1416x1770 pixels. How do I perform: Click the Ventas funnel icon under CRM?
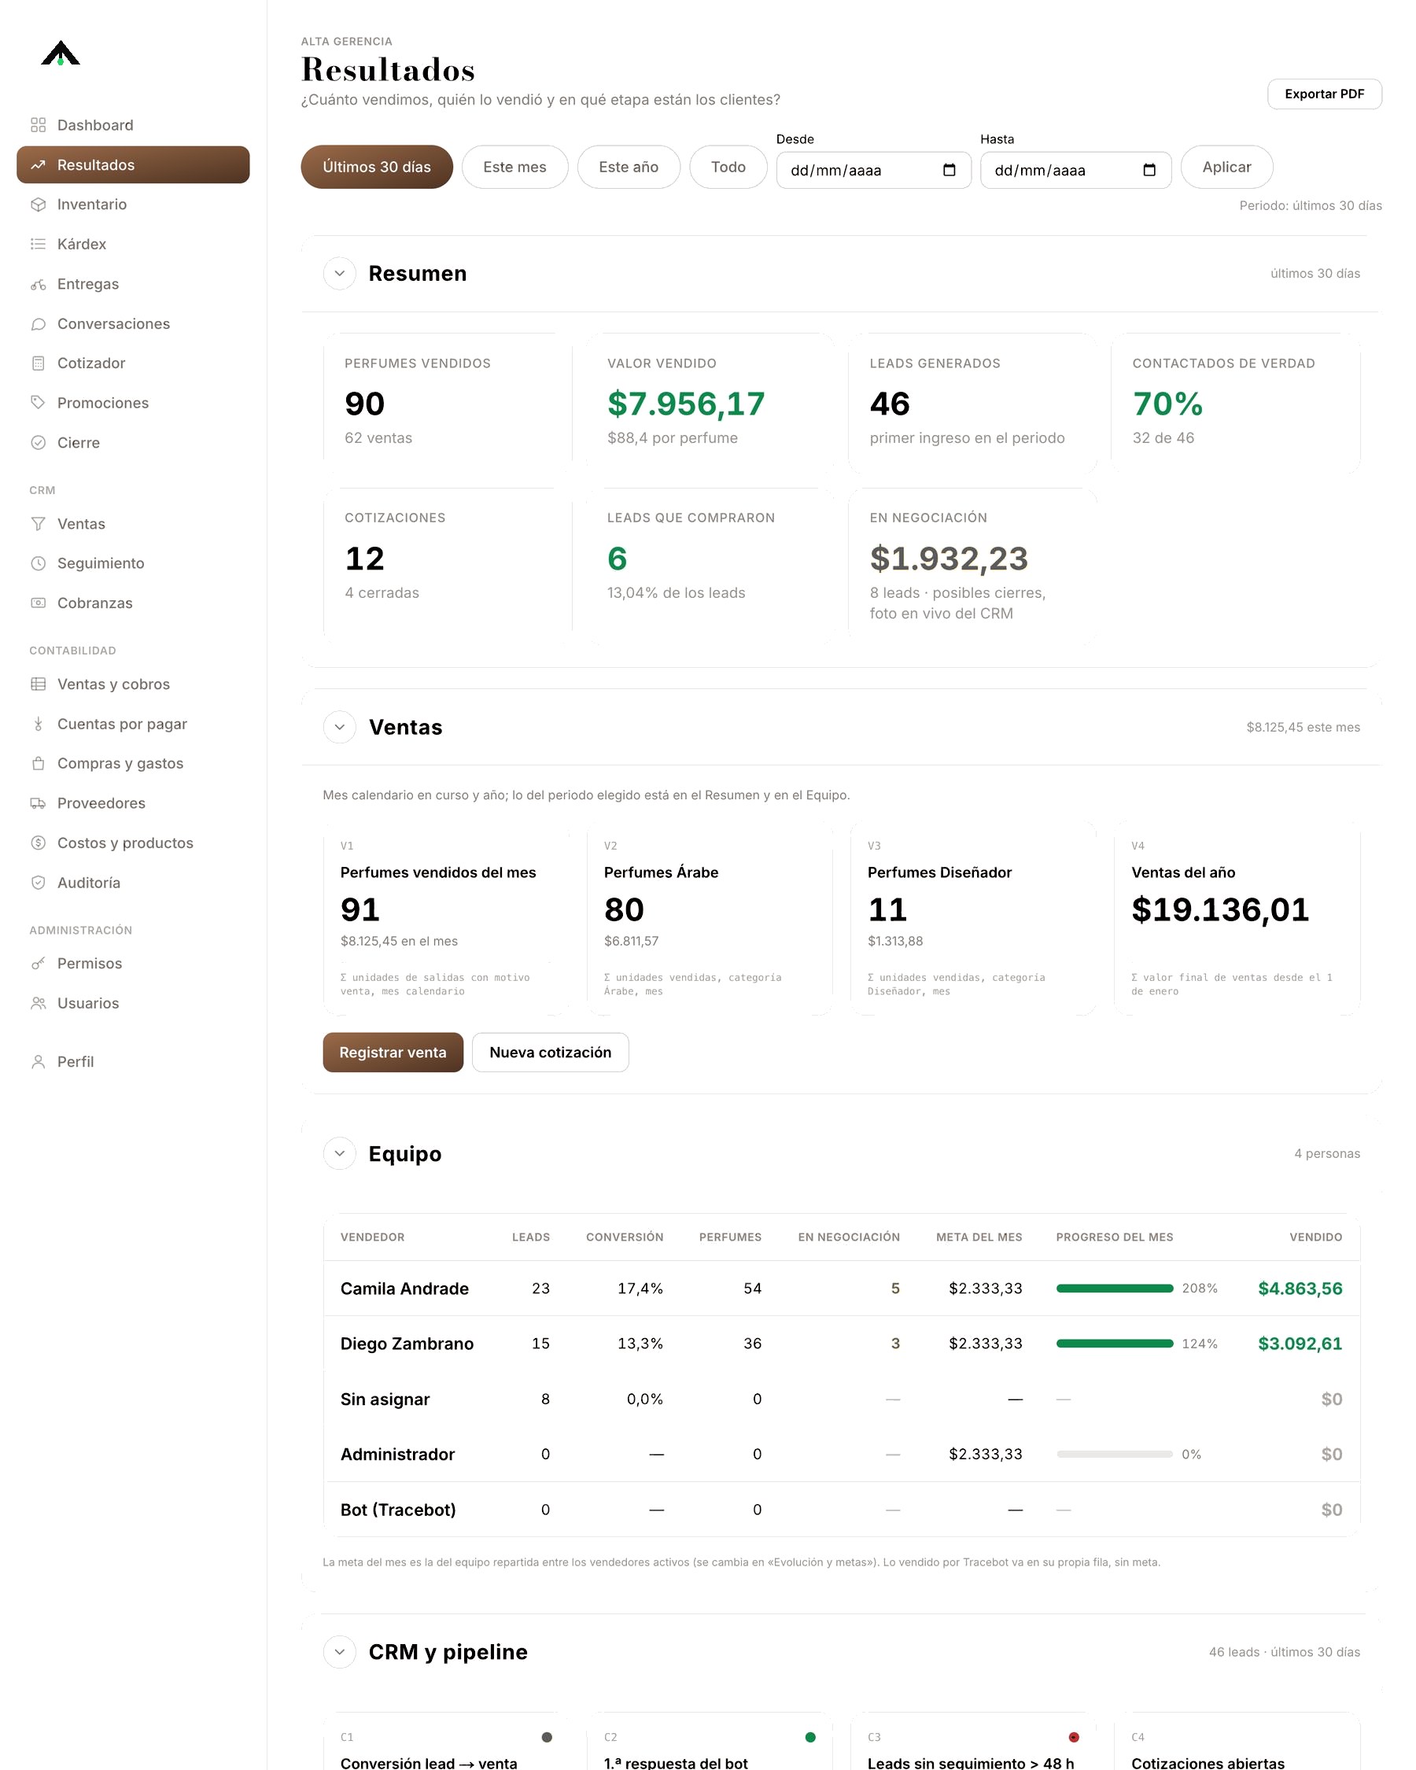tap(38, 524)
